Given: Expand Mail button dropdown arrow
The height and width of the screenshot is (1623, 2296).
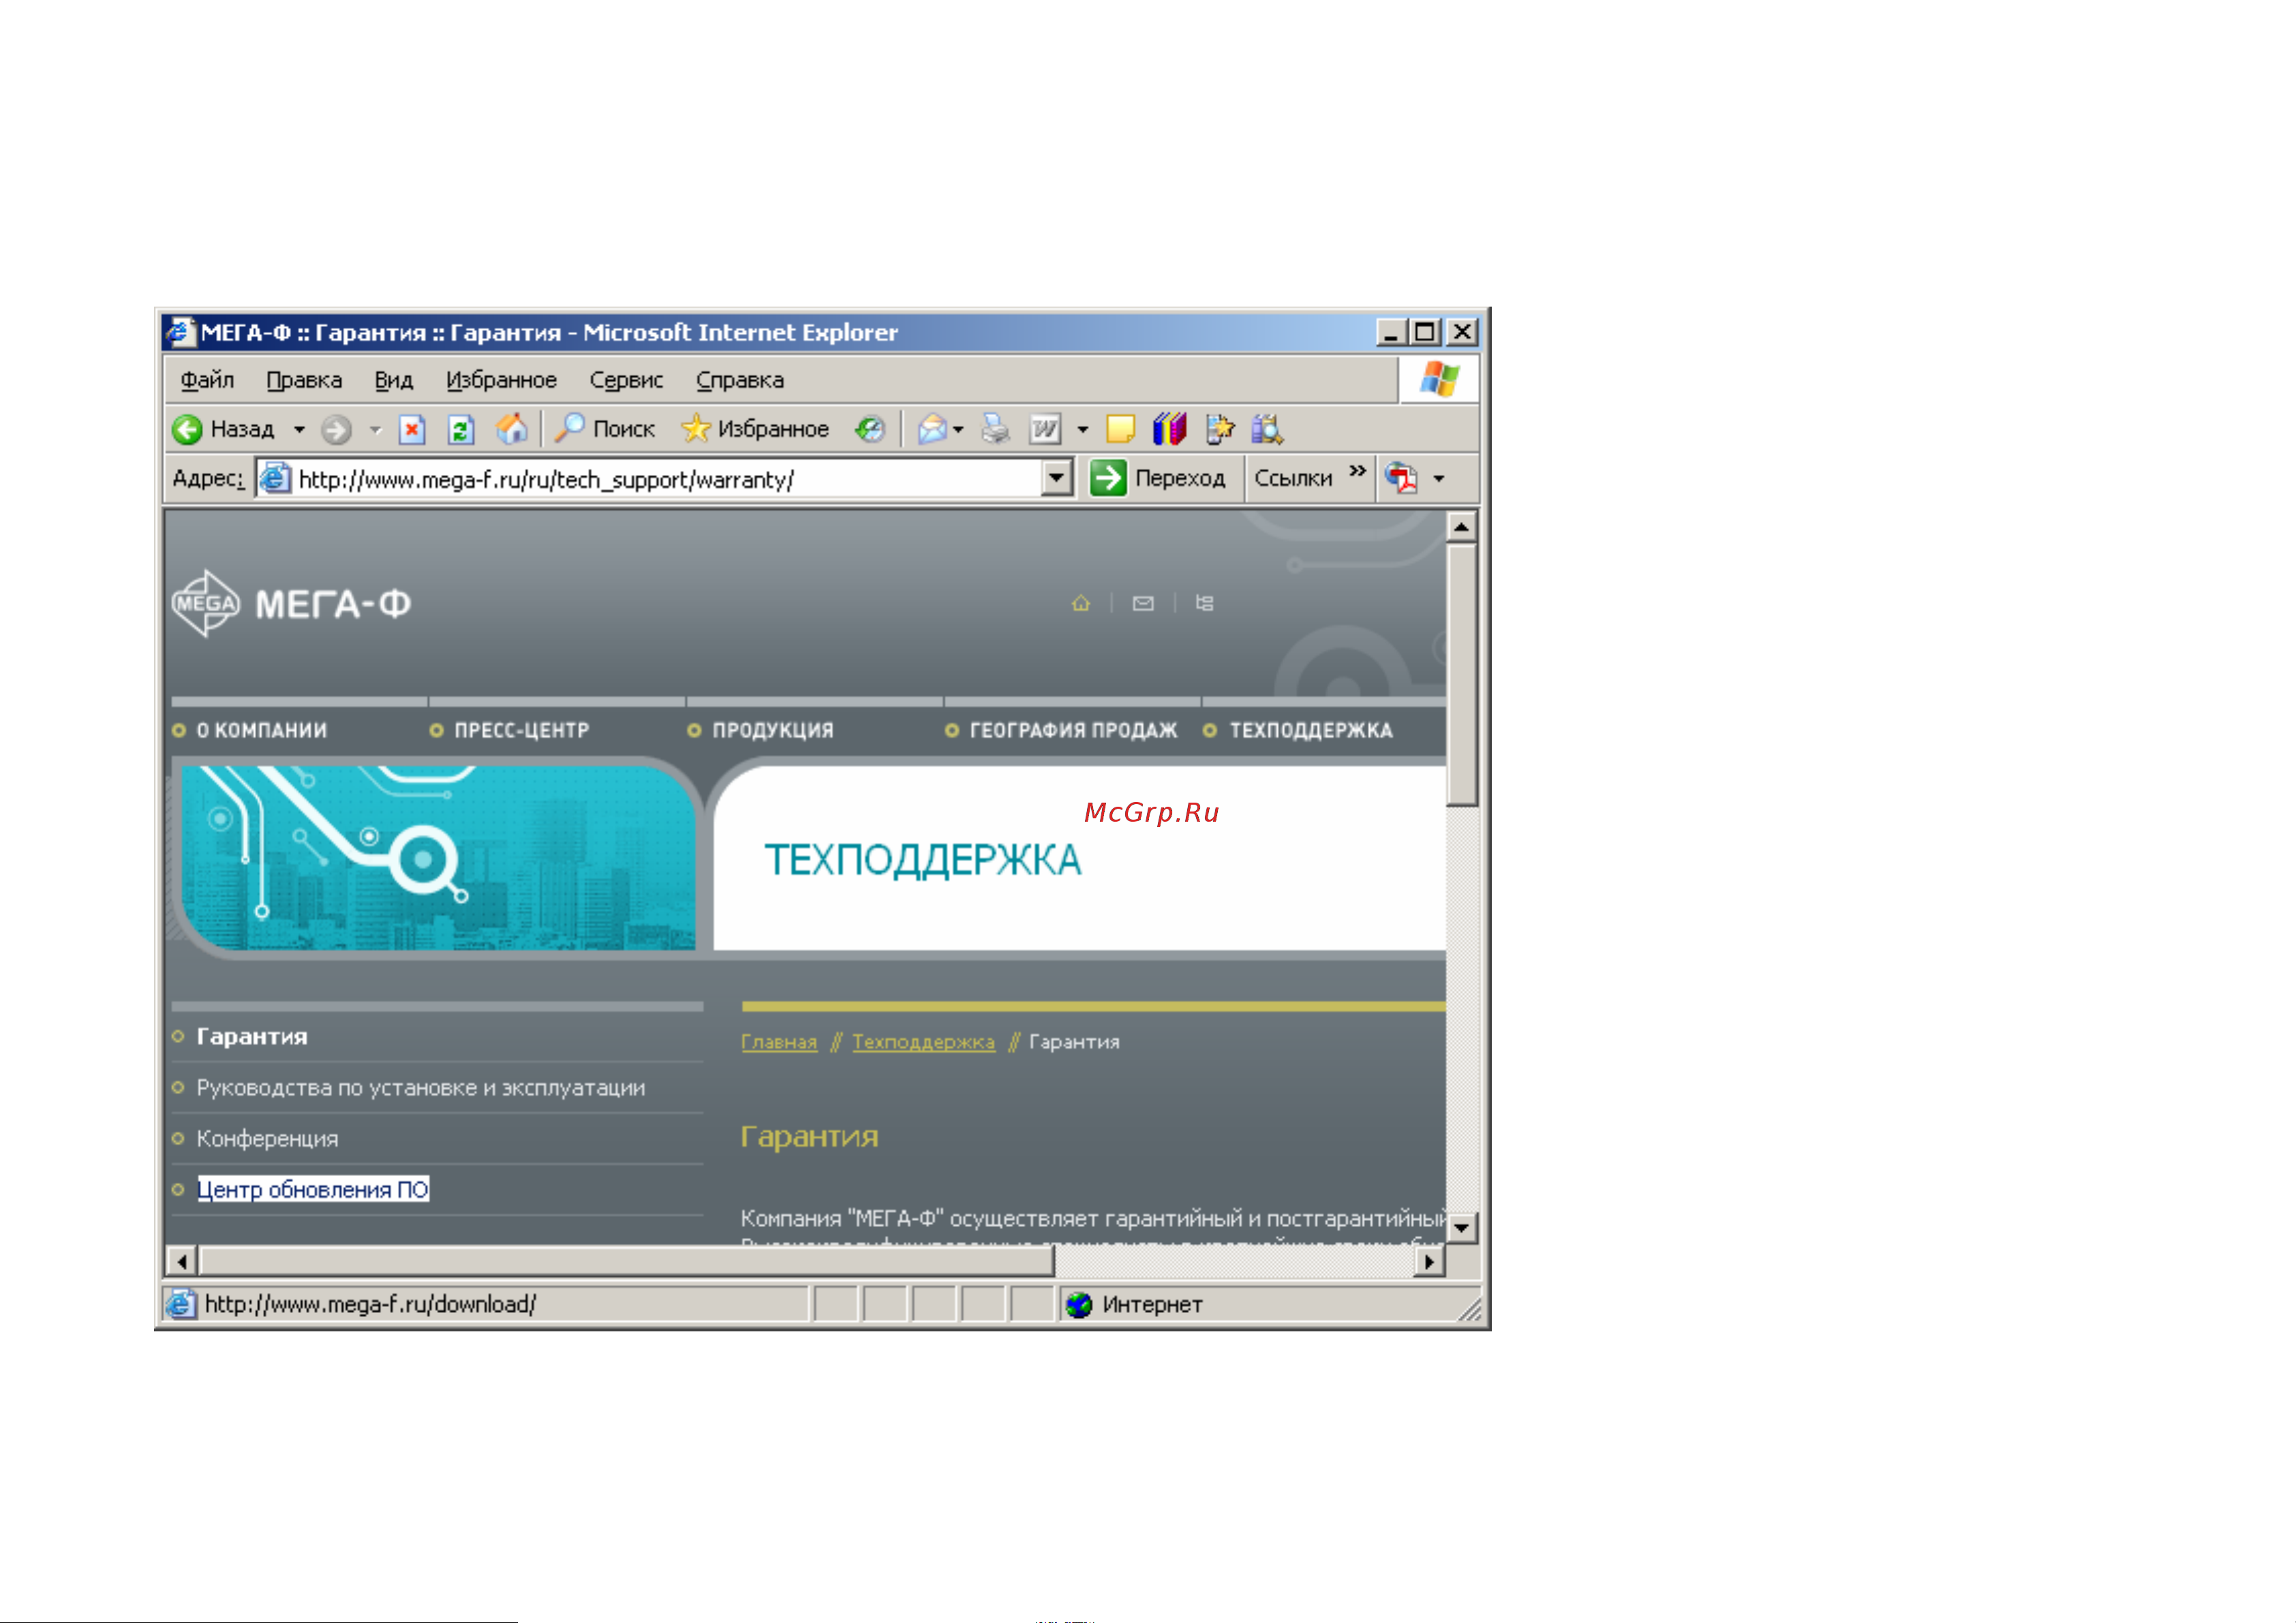Looking at the screenshot, I should pyautogui.click(x=958, y=430).
